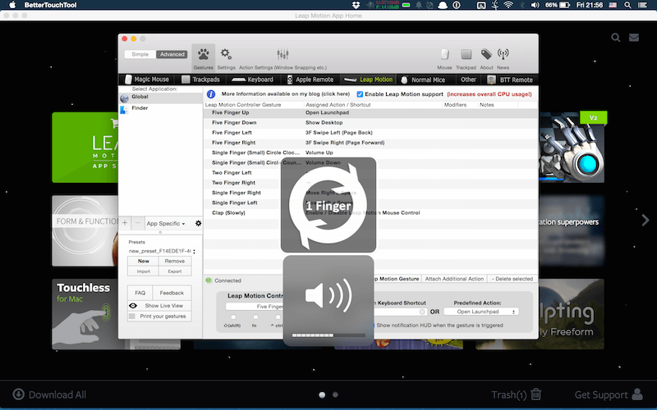The height and width of the screenshot is (410, 657).
Task: Open the presets dropdown new_preset_F14EDE1F
Action: tap(162, 251)
